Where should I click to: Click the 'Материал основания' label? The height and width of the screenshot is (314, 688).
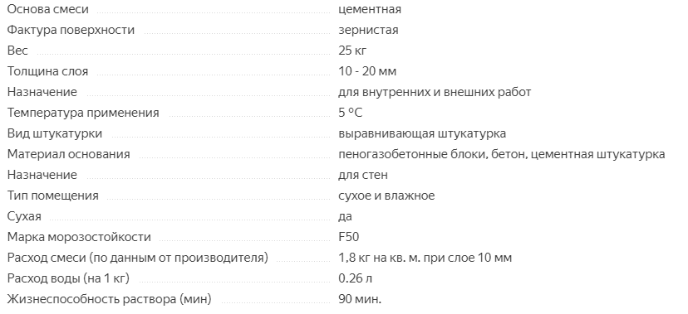tap(68, 154)
